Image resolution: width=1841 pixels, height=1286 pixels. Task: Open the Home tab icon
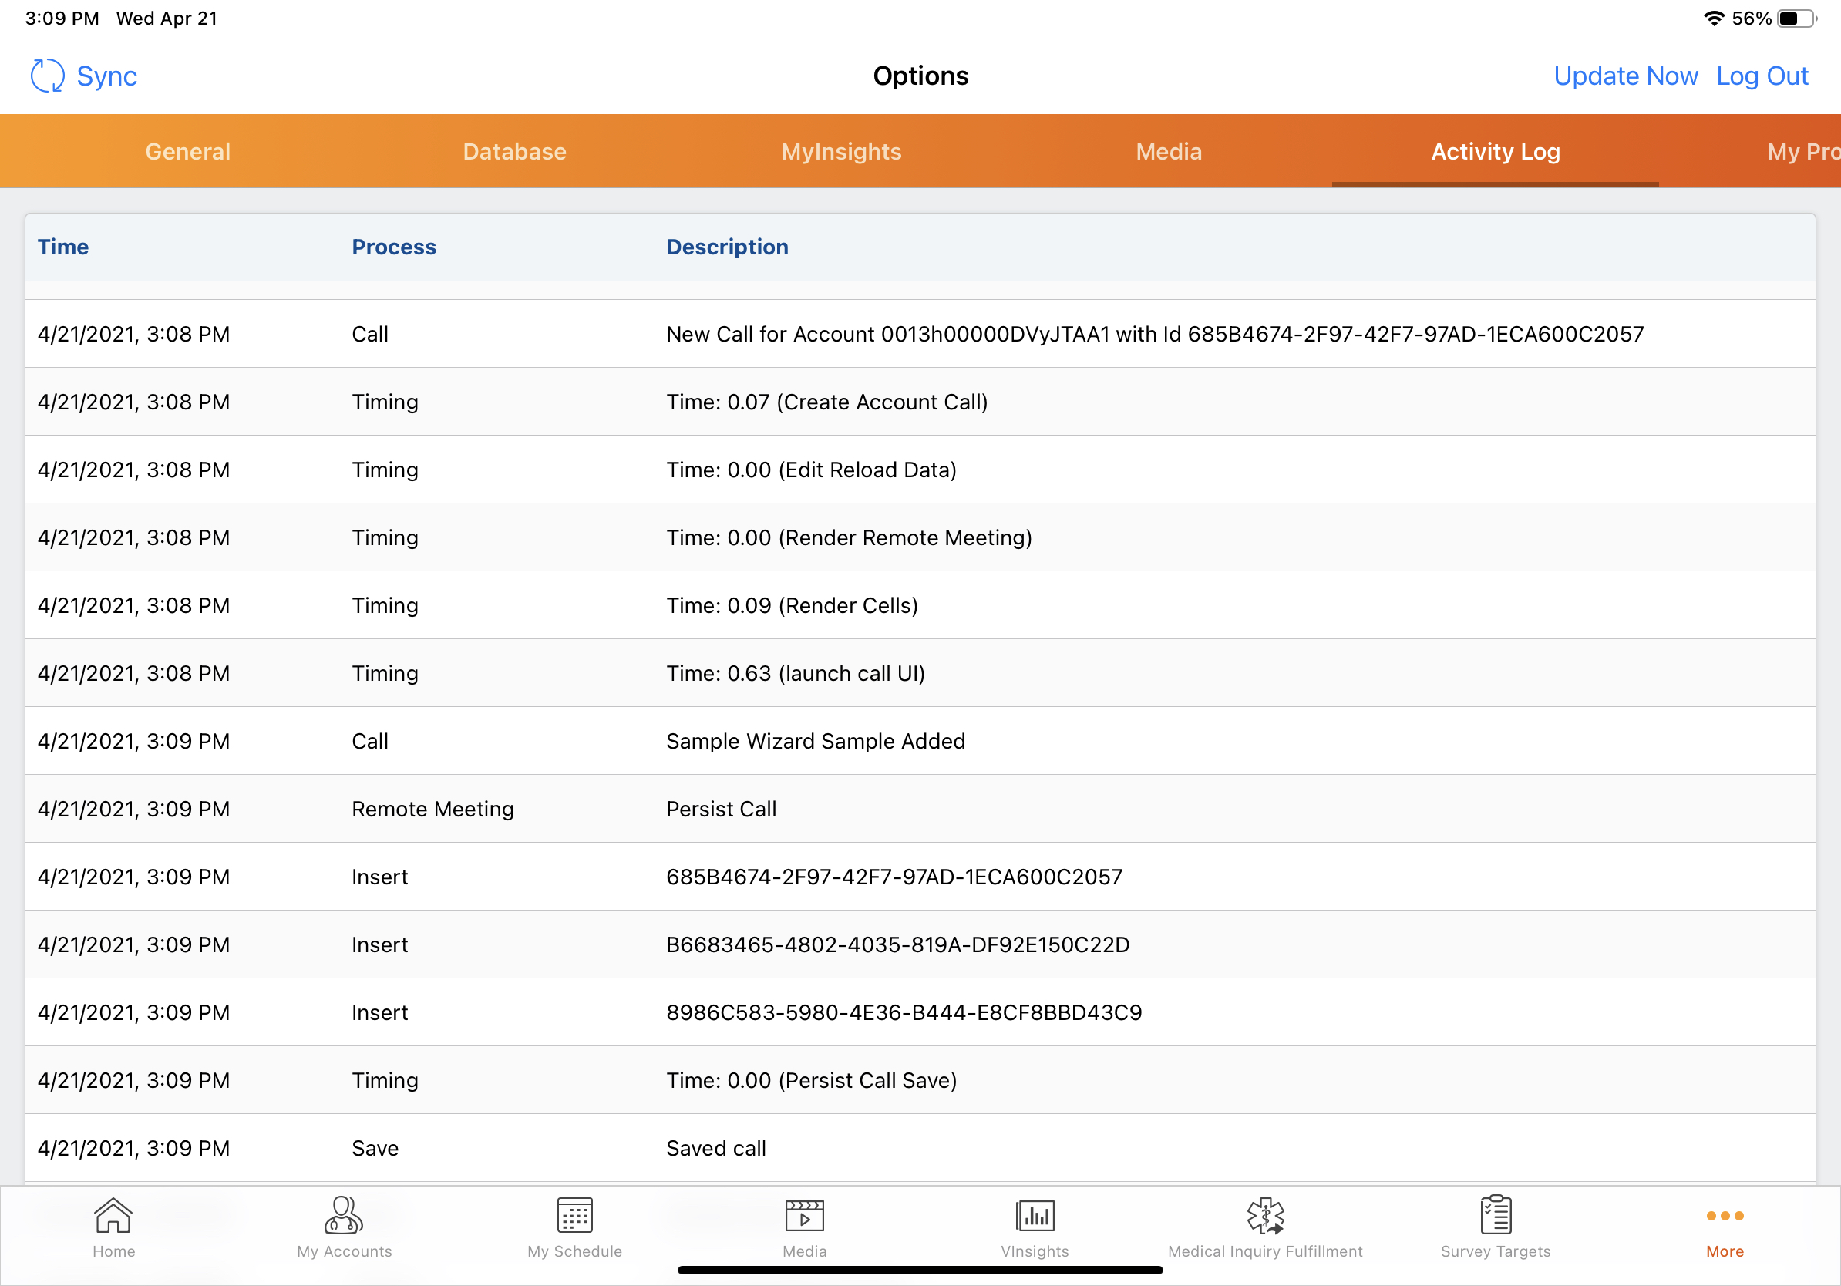[x=113, y=1215]
